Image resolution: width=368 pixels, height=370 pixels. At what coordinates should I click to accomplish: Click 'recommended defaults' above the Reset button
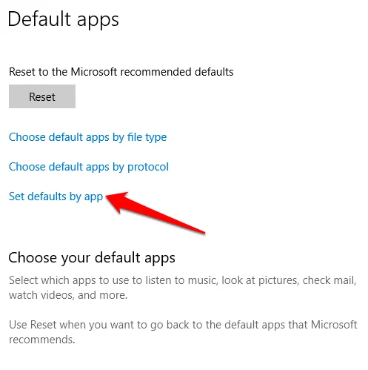[177, 72]
